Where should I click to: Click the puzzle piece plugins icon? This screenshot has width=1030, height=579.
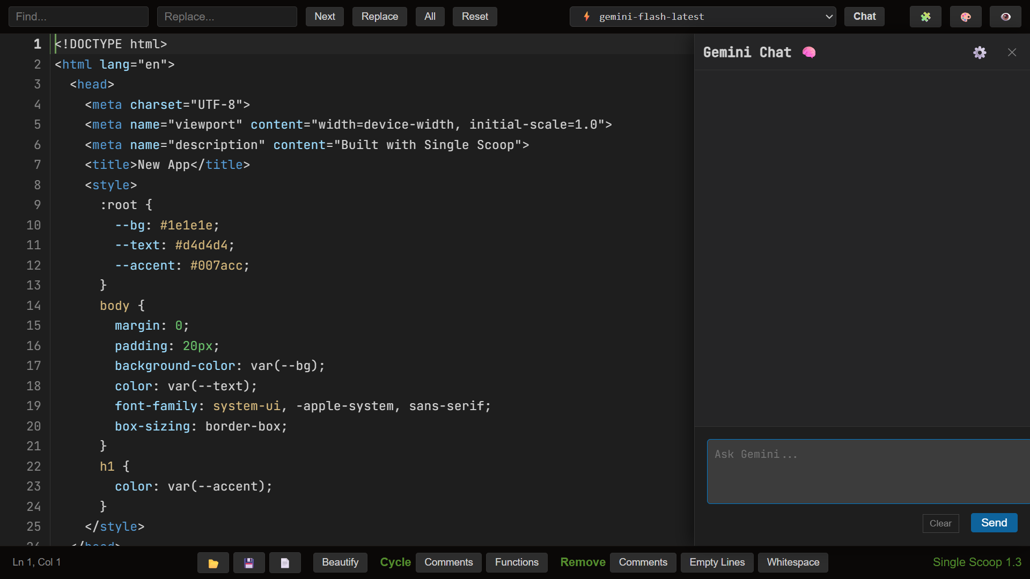pos(925,17)
